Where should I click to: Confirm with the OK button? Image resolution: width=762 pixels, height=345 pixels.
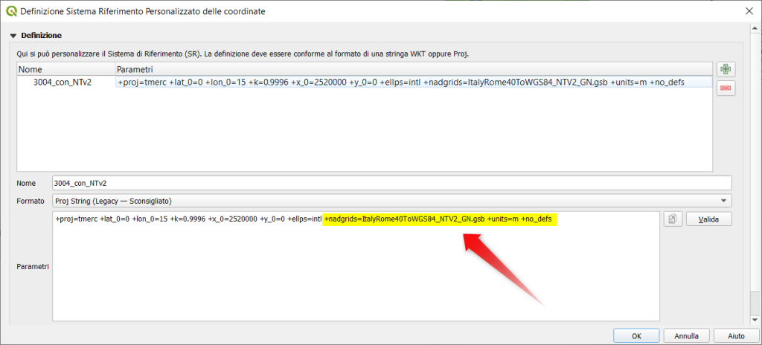tap(635, 335)
